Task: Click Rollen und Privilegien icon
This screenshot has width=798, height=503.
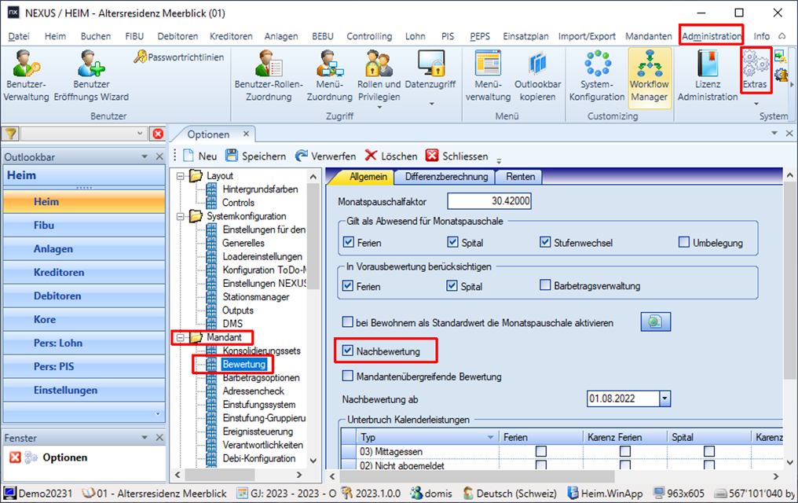Action: 379,64
